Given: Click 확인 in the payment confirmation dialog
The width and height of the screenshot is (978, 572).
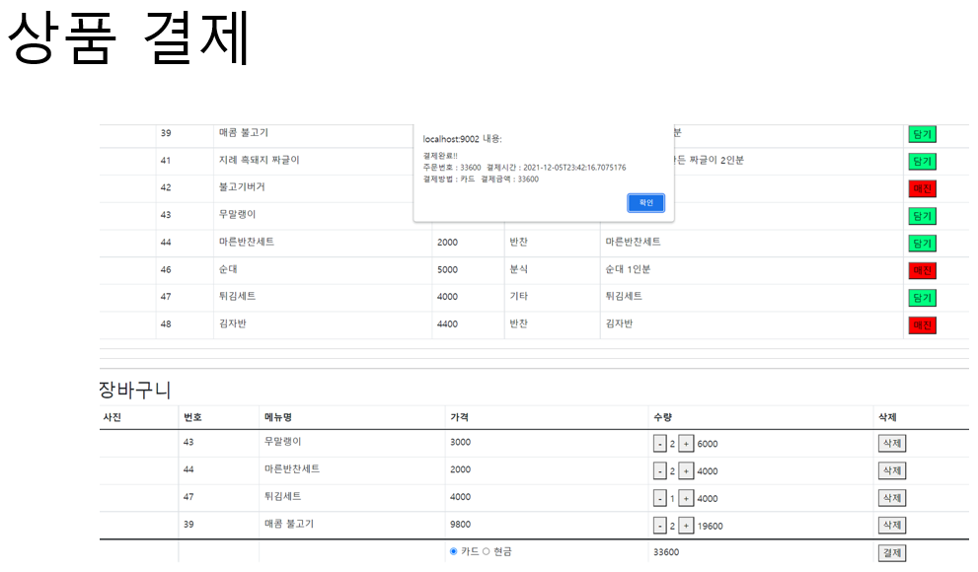Looking at the screenshot, I should 645,203.
